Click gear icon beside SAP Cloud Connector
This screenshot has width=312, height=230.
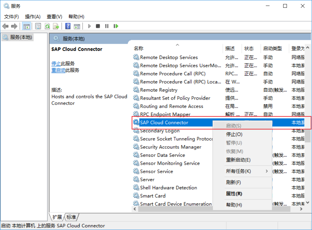click(x=136, y=122)
